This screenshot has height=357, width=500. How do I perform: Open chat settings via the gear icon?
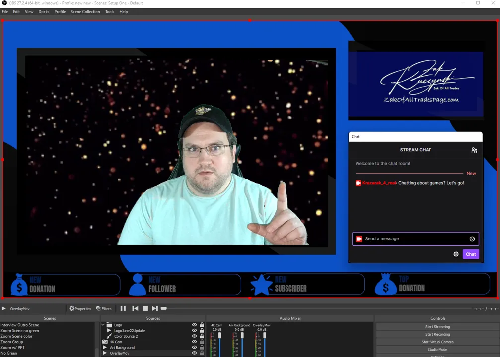(456, 254)
